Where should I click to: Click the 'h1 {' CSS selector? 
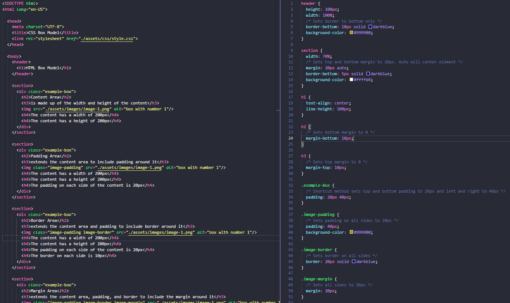(x=306, y=97)
